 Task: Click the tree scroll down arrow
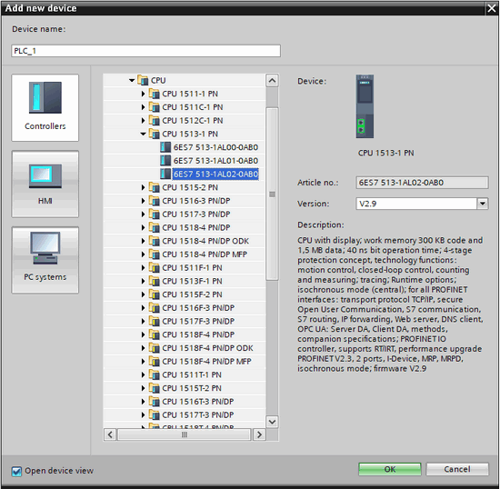click(x=272, y=422)
